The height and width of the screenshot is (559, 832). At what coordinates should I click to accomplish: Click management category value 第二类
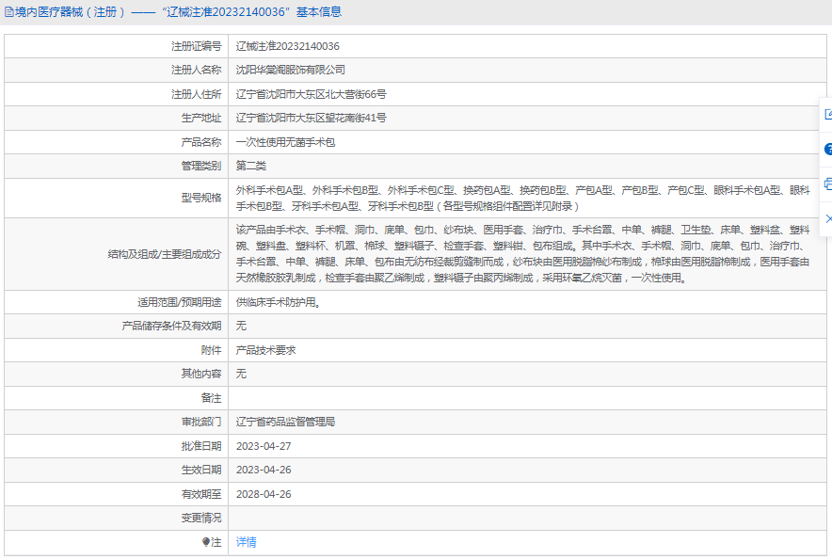pyautogui.click(x=251, y=166)
